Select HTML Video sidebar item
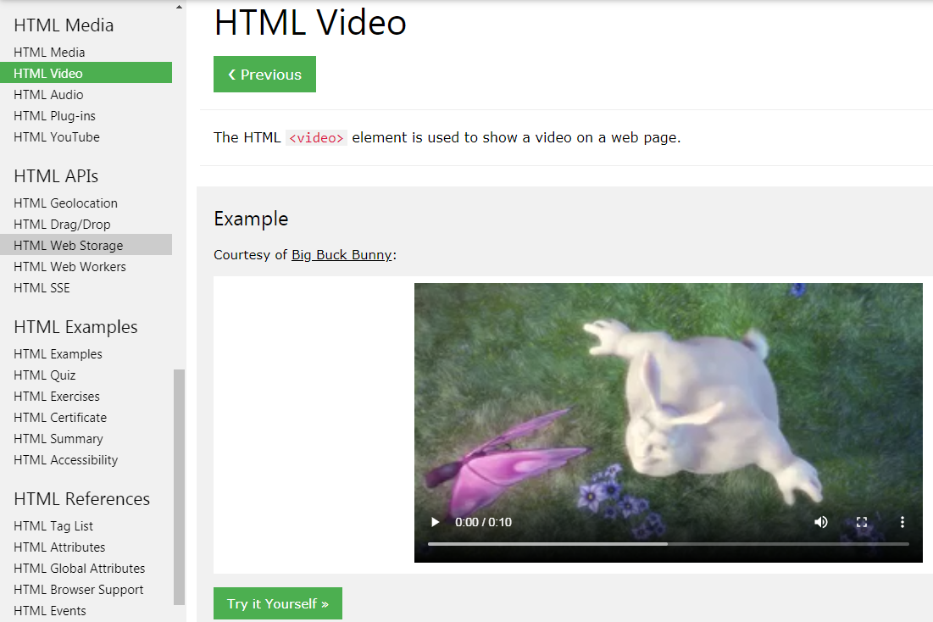Image resolution: width=933 pixels, height=622 pixels. [x=86, y=73]
